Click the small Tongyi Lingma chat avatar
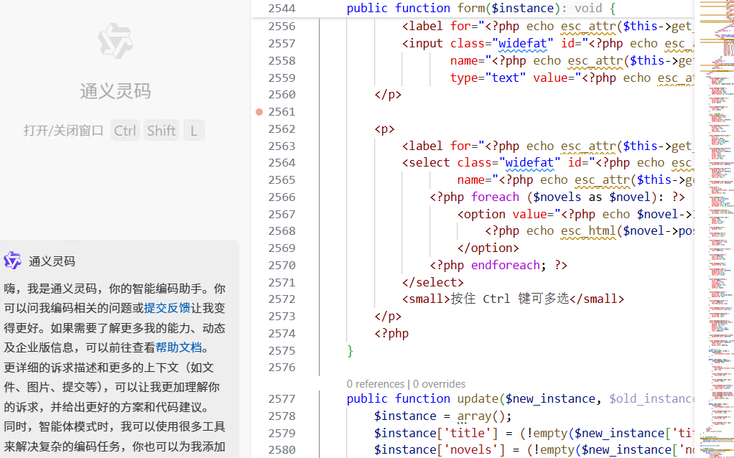 click(x=12, y=261)
